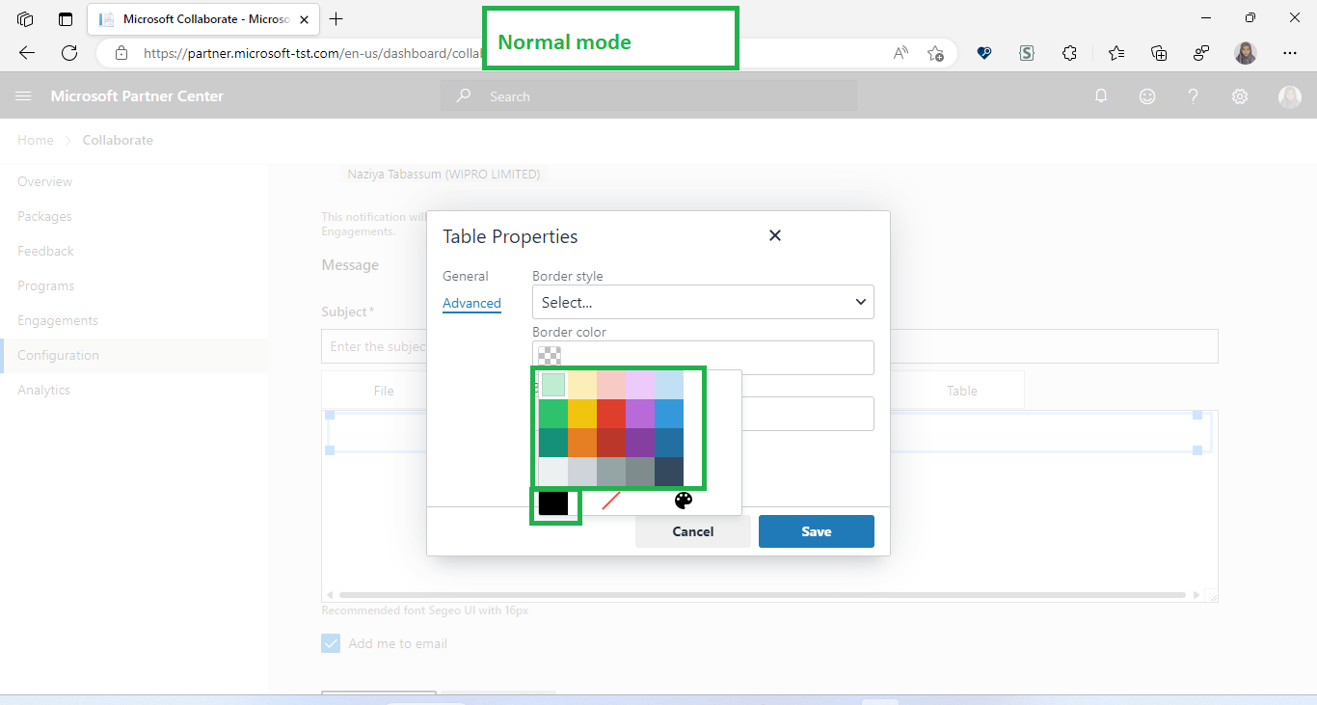Select the General tab in Table Properties
The image size is (1317, 705).
click(x=466, y=276)
